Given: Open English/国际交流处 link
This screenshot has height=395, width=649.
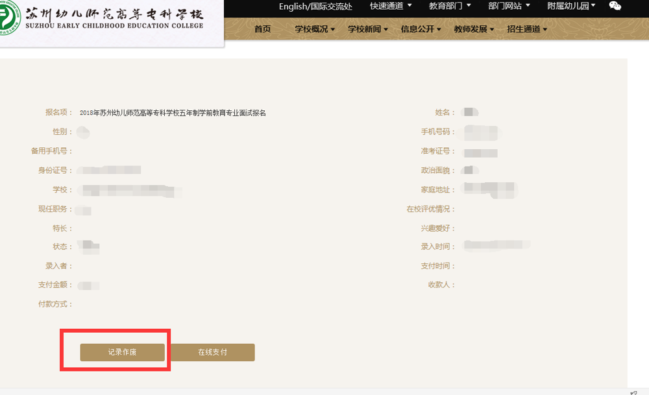Looking at the screenshot, I should pos(315,6).
